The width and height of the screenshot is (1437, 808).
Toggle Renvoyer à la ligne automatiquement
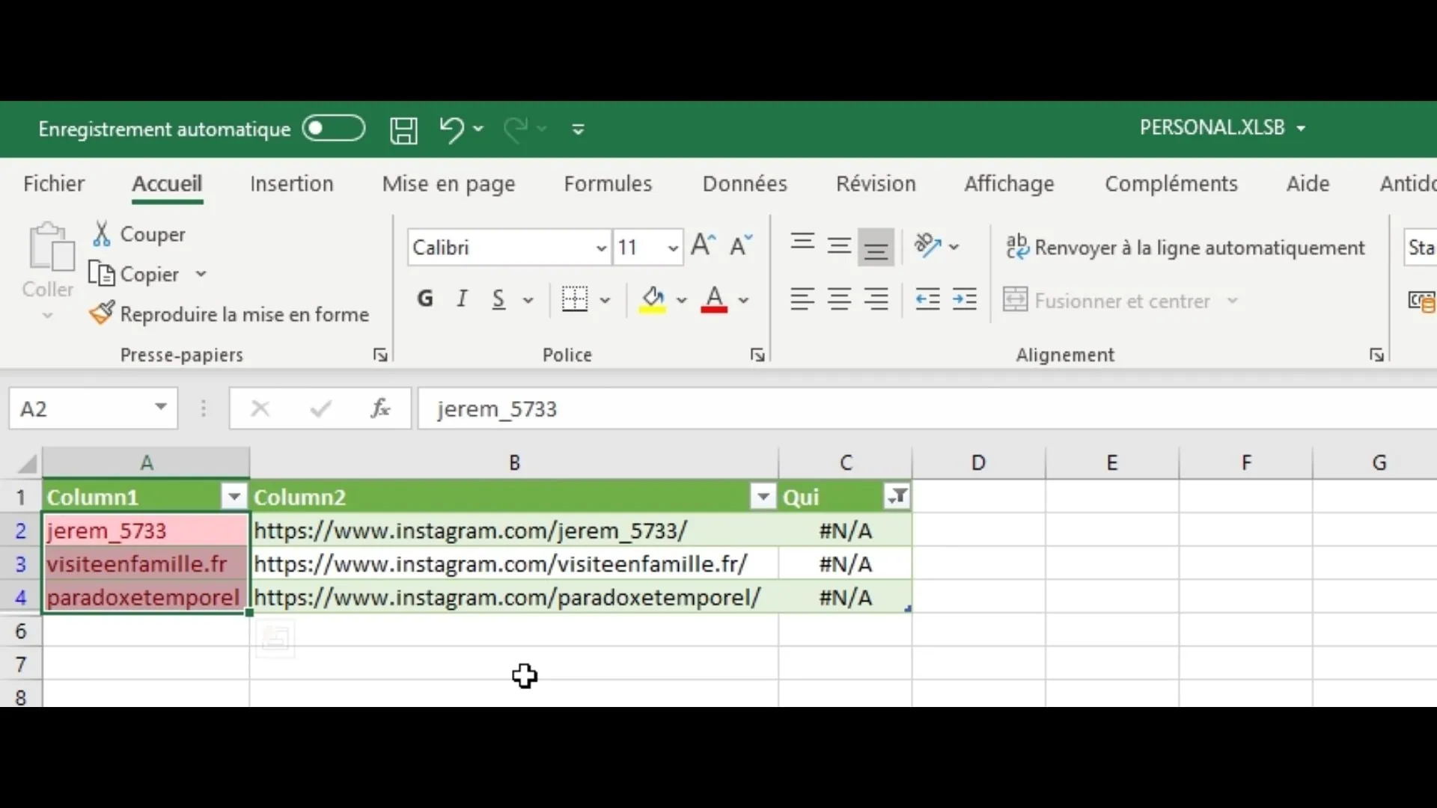pos(1186,248)
